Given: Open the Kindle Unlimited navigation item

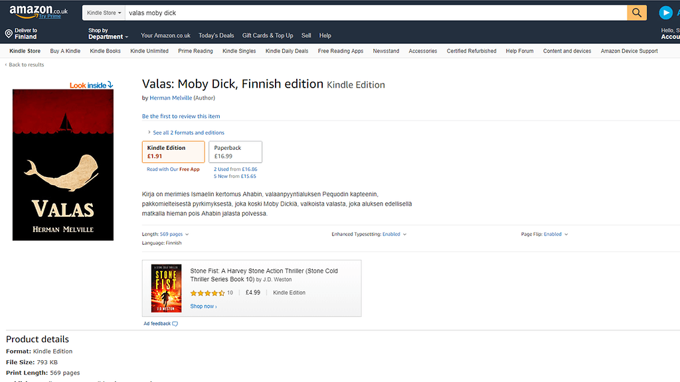Looking at the screenshot, I should pos(149,50).
